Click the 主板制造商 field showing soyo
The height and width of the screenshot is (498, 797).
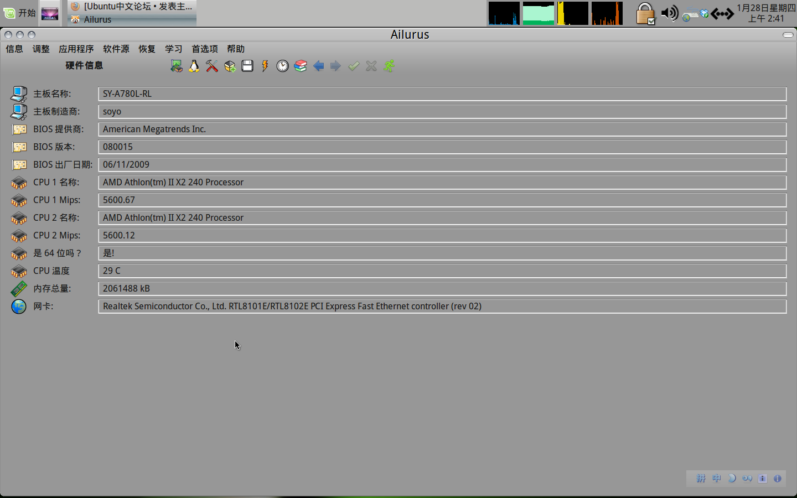(x=442, y=111)
